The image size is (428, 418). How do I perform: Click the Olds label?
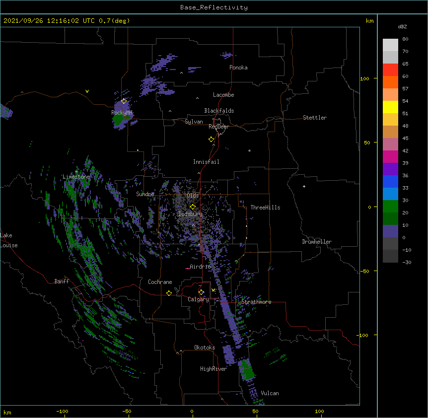pos(193,196)
